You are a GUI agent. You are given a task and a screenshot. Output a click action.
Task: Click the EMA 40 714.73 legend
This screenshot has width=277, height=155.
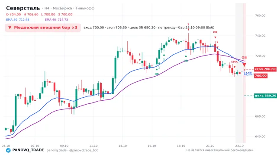[x=56, y=20]
